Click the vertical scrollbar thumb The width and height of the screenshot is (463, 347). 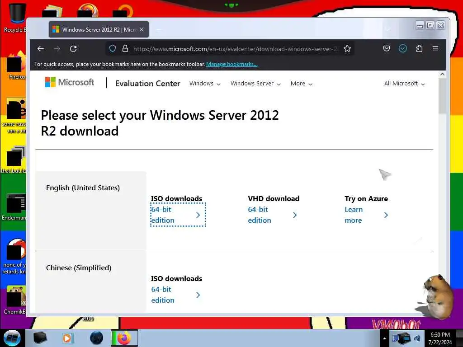pyautogui.click(x=442, y=96)
